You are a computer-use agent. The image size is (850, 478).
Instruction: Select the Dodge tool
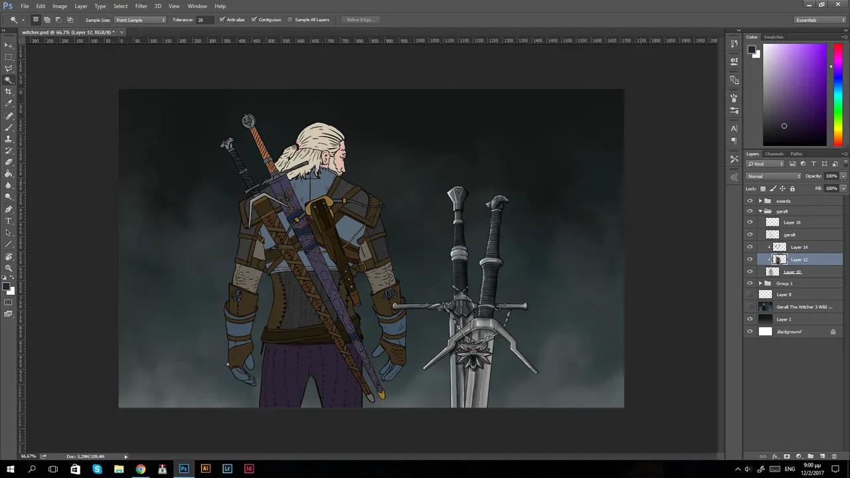tap(9, 197)
